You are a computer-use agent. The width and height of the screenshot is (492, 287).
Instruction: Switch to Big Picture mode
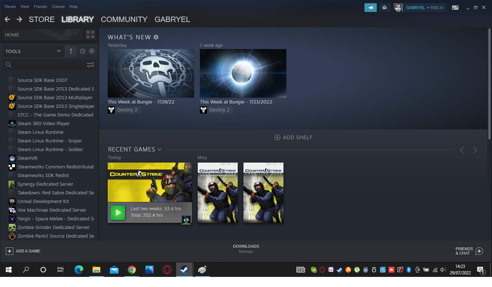pyautogui.click(x=455, y=8)
